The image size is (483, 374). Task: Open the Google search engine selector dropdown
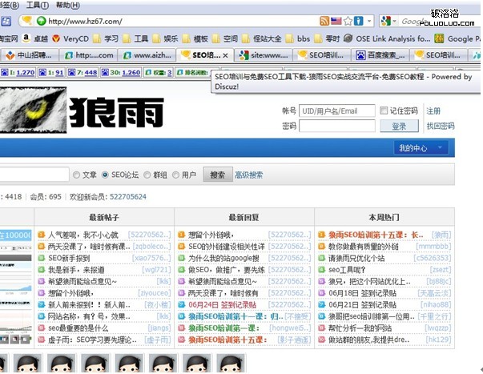pos(394,21)
